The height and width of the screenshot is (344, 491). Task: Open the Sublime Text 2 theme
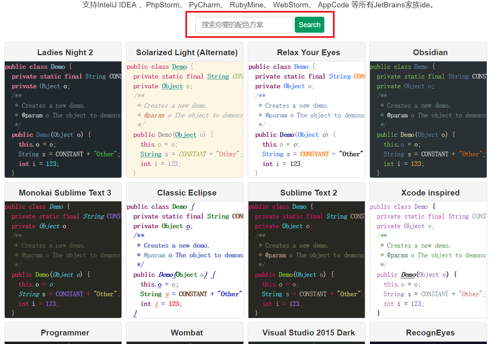tap(308, 192)
